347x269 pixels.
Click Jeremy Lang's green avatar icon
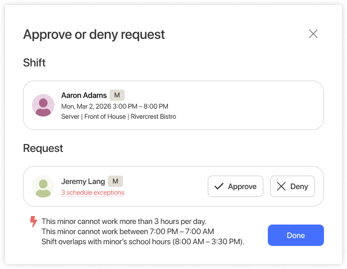pyautogui.click(x=43, y=186)
